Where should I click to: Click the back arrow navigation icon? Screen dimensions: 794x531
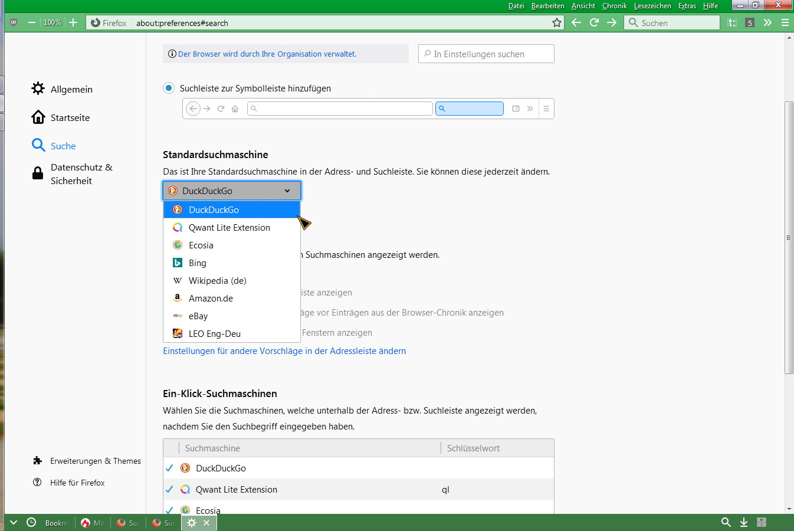click(x=576, y=23)
